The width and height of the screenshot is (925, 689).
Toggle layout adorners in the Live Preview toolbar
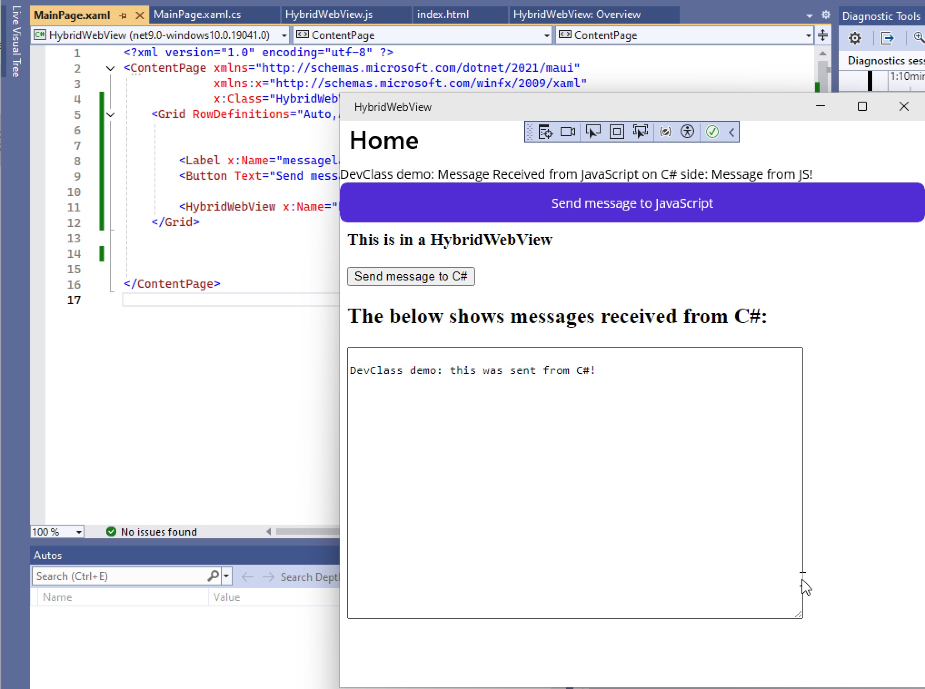tap(617, 132)
